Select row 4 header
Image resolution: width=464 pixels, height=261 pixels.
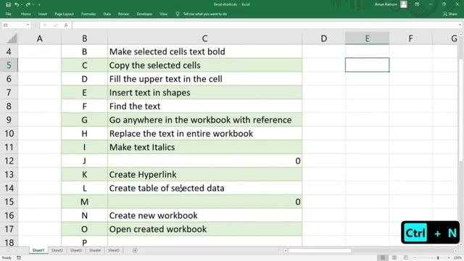pos(9,51)
